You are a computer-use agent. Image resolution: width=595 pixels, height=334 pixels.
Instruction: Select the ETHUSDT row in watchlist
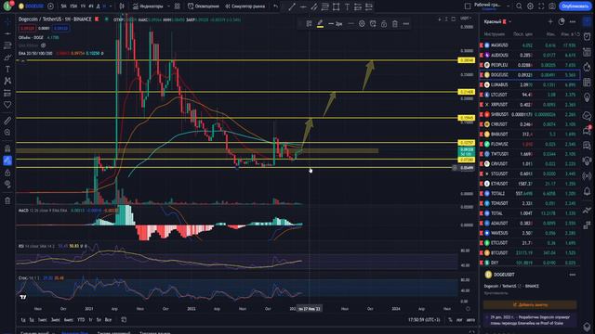(530, 184)
